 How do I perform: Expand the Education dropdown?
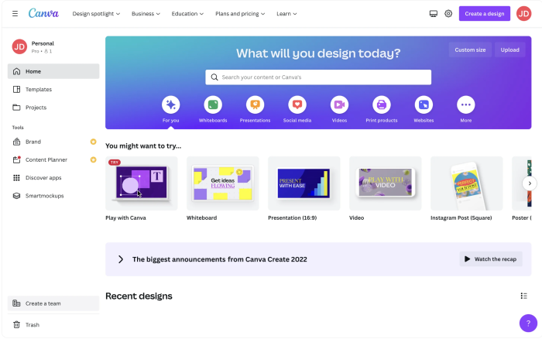click(x=187, y=14)
